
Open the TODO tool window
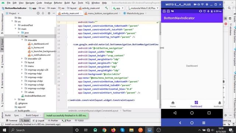(79, 120)
